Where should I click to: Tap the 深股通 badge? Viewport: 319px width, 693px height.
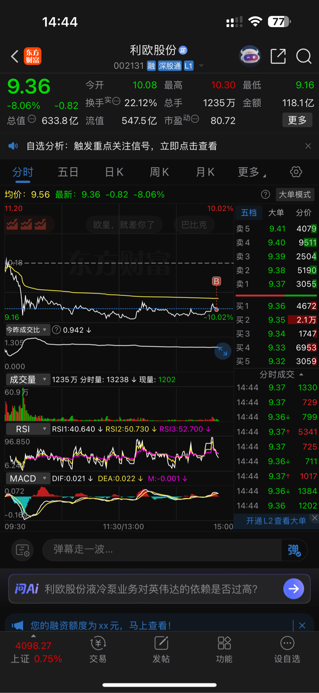coord(170,66)
